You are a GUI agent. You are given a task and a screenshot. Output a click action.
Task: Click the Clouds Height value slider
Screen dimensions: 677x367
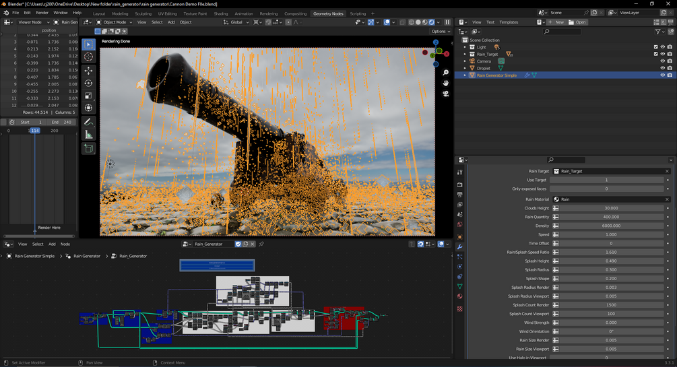click(610, 208)
